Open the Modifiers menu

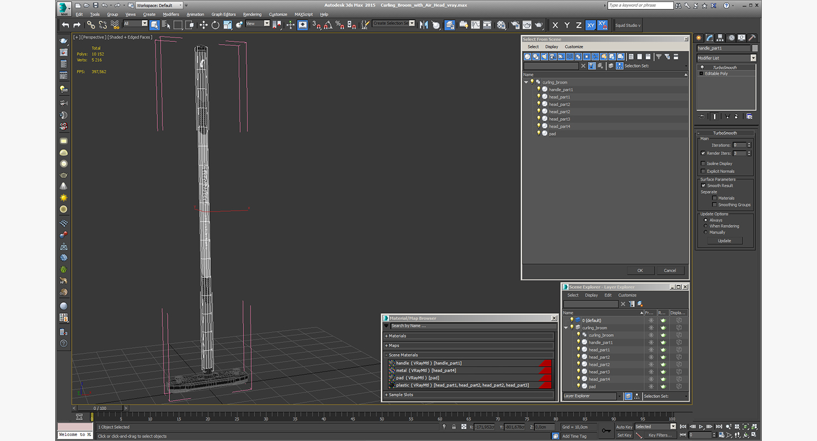point(171,14)
